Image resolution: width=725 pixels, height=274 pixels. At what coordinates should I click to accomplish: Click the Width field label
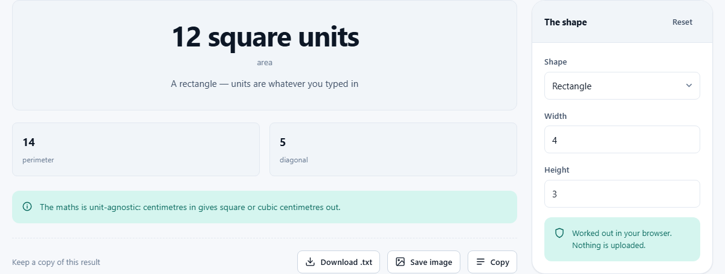pos(556,116)
